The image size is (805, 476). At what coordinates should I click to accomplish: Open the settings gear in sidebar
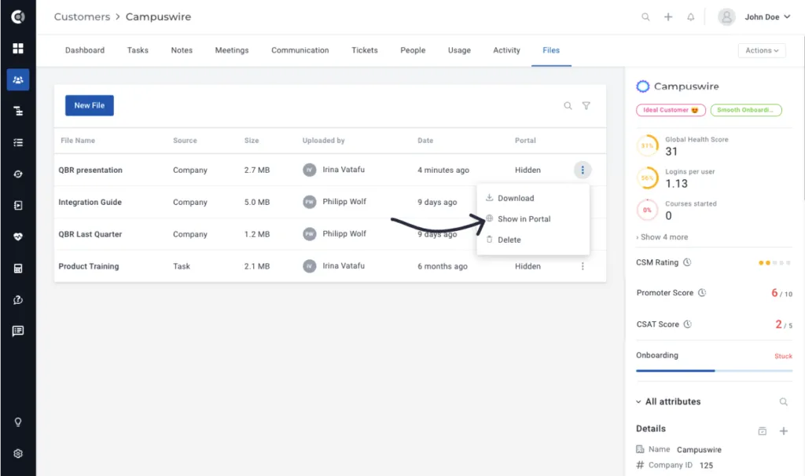[18, 453]
